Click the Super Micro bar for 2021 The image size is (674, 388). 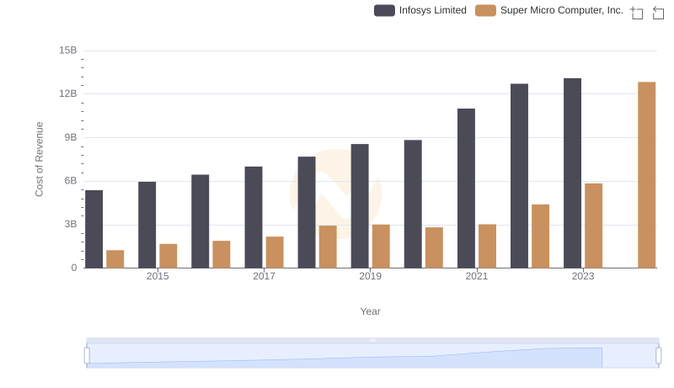click(x=487, y=247)
